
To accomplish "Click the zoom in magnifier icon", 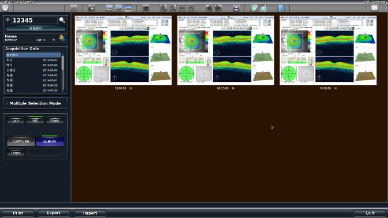I will tap(163, 8).
